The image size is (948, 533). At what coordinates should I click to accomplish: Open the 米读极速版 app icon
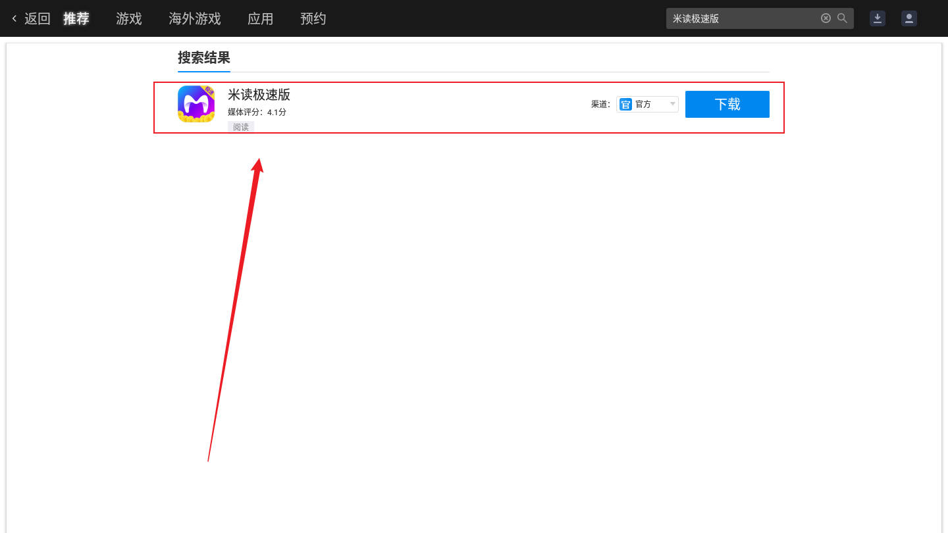[x=196, y=104]
